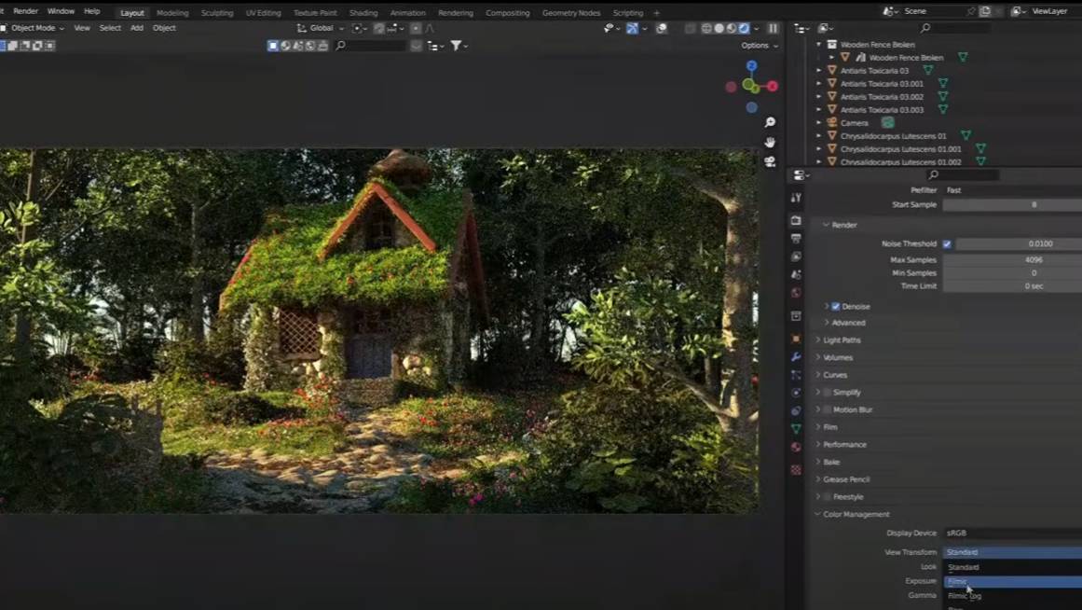Click the Camera data icon in outliner
Image resolution: width=1082 pixels, height=610 pixels.
[x=887, y=123]
